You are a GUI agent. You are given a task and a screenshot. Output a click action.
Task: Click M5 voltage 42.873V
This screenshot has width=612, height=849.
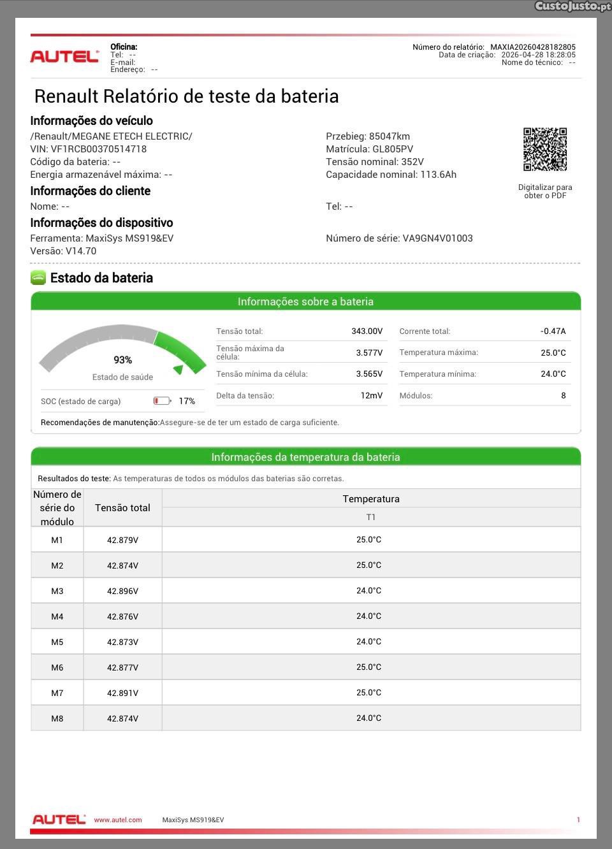122,642
